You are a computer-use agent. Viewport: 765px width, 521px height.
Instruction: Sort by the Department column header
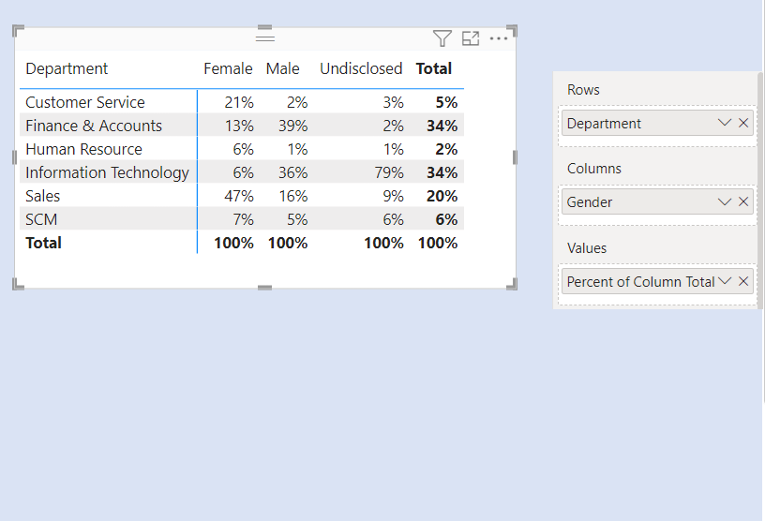pos(67,68)
